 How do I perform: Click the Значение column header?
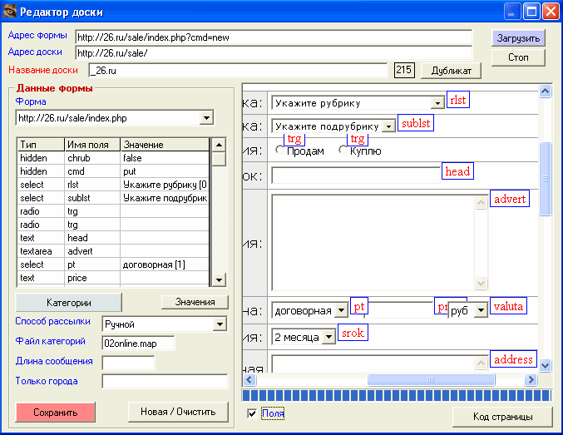[x=165, y=145]
